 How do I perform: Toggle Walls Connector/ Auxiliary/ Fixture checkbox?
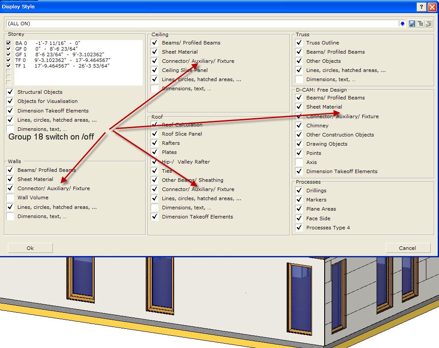10,188
